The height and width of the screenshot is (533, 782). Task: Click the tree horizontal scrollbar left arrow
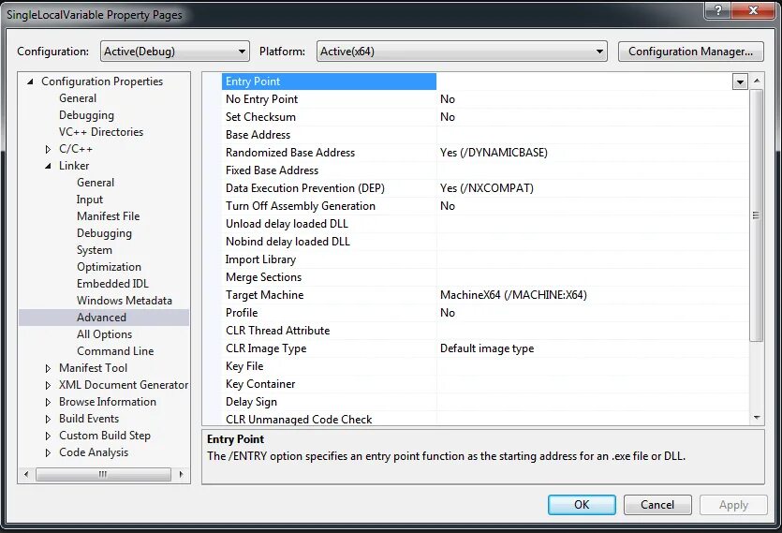26,474
